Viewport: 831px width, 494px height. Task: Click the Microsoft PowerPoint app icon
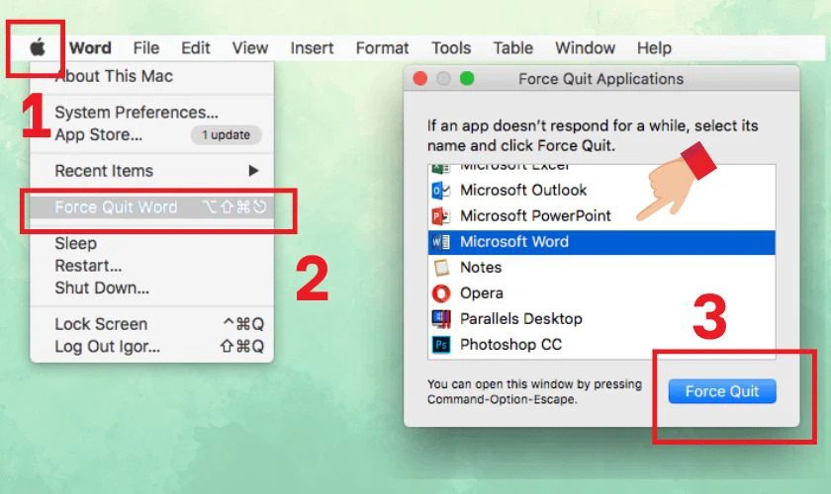pyautogui.click(x=441, y=216)
